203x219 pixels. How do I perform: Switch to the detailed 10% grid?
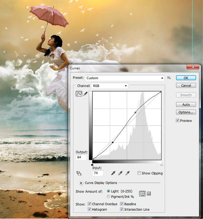[x=149, y=193]
